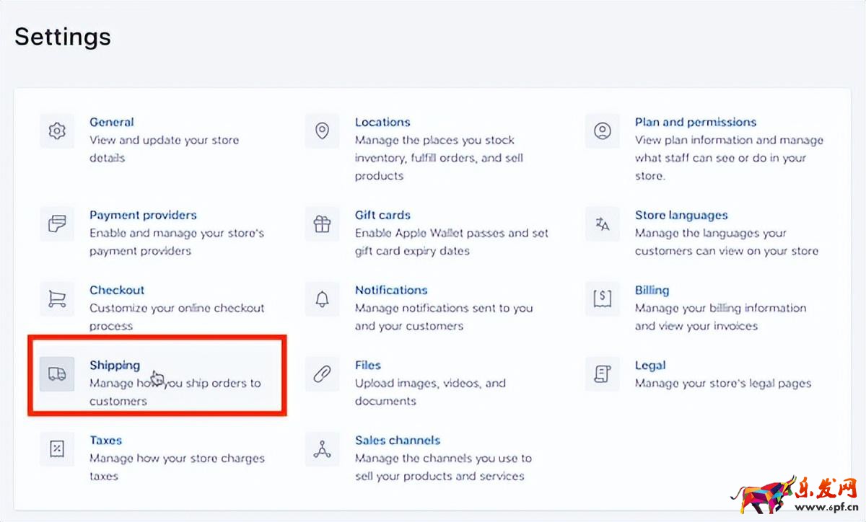Click the Shipping truck icon
The image size is (866, 522).
pos(57,373)
